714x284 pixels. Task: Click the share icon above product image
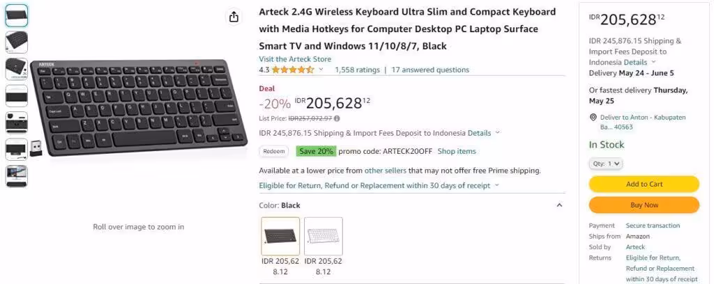[x=234, y=17]
